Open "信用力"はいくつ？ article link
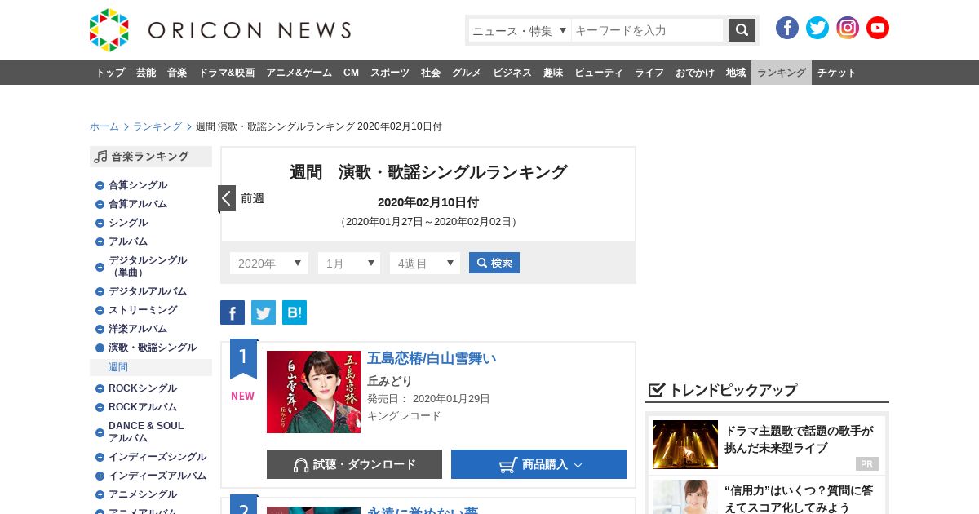The width and height of the screenshot is (979, 514). pyautogui.click(x=799, y=498)
